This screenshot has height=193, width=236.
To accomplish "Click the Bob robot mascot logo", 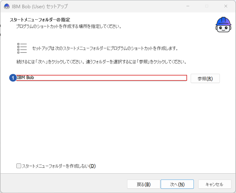I will [223, 24].
